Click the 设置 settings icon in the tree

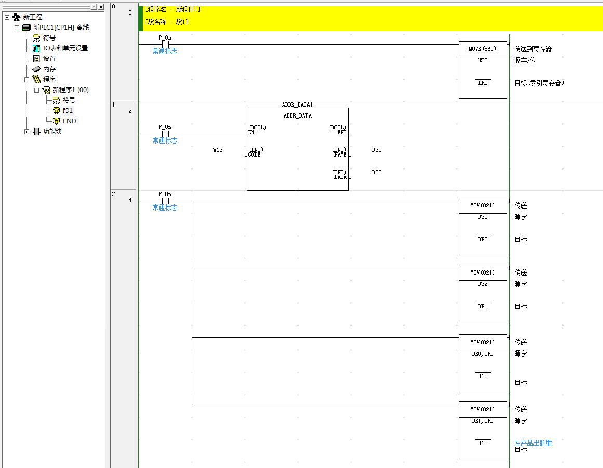coord(36,59)
